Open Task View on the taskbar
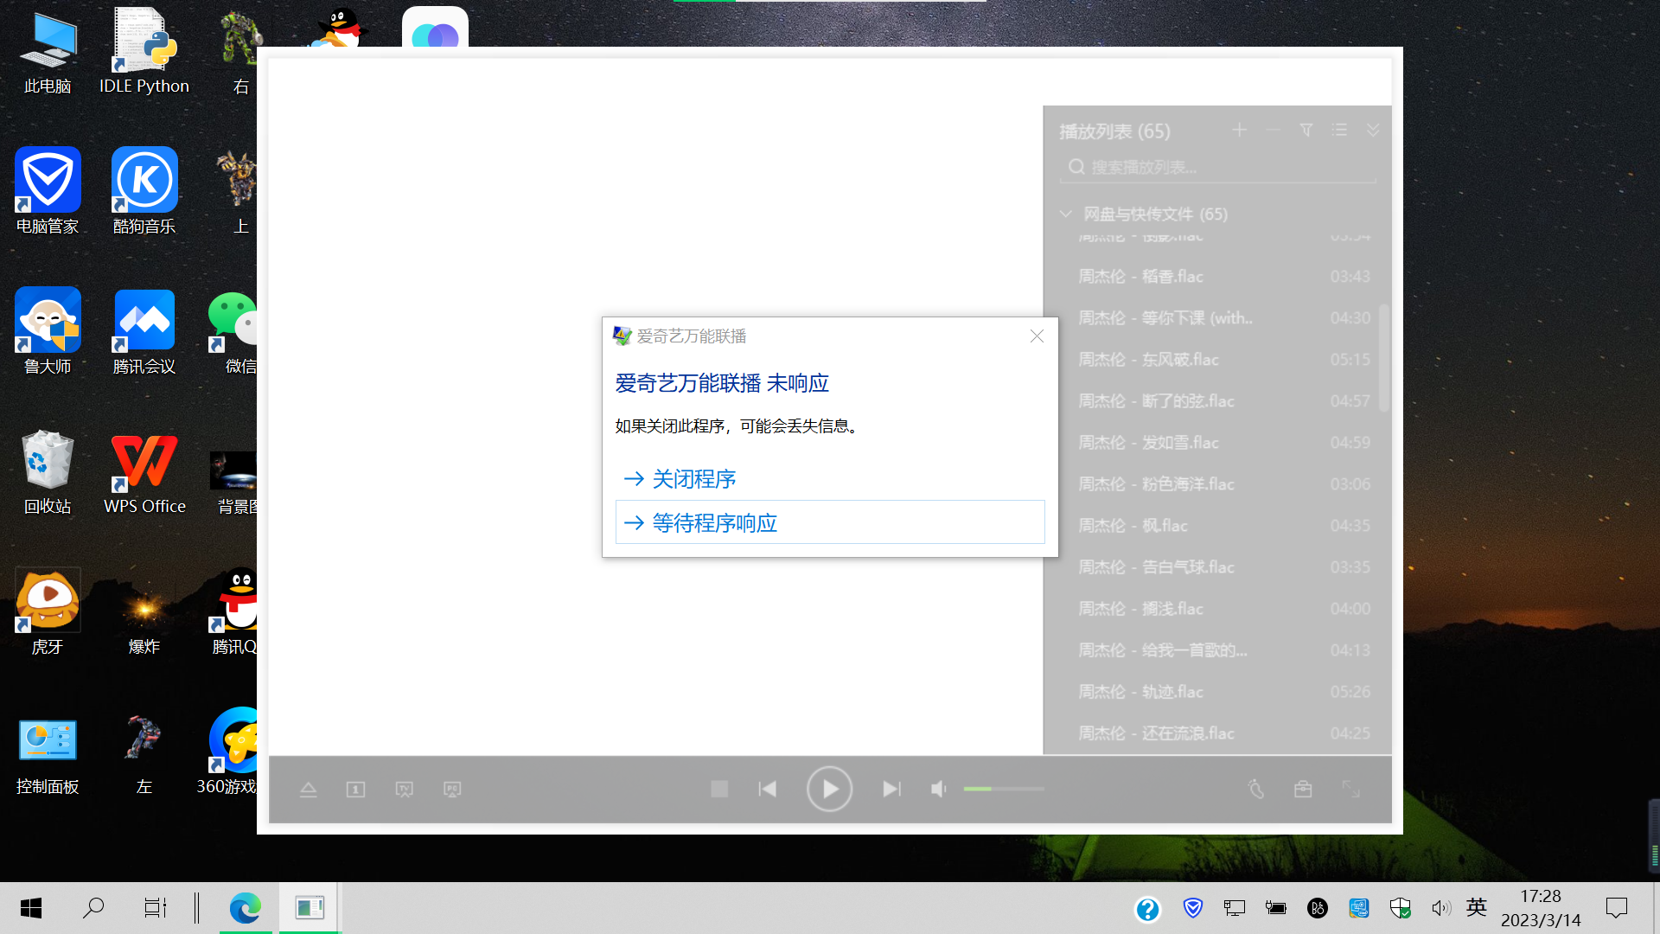Image resolution: width=1660 pixels, height=934 pixels. tap(155, 908)
